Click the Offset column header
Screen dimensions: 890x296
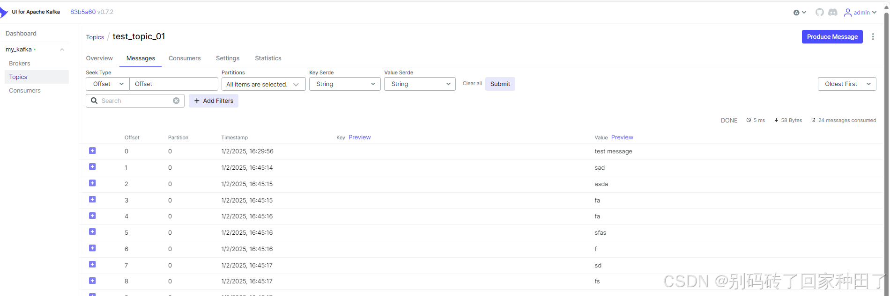tap(132, 138)
